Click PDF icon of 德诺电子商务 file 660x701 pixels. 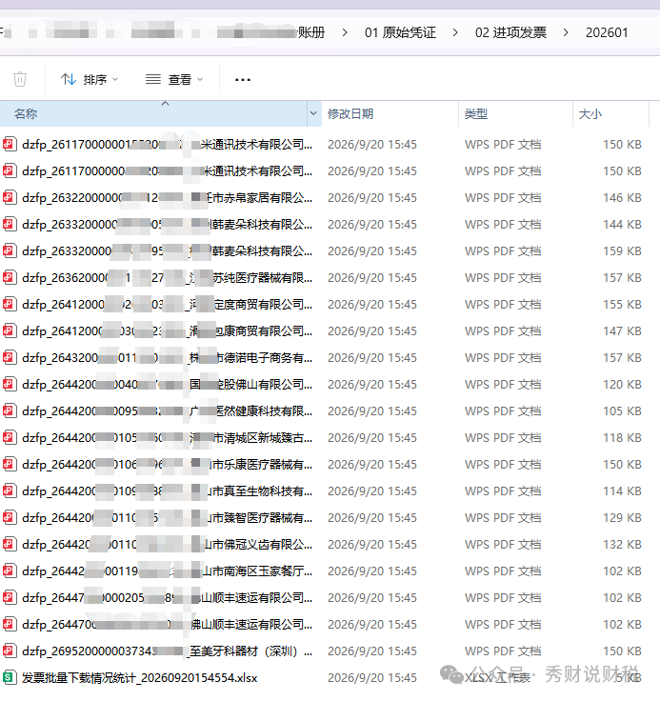(10, 357)
